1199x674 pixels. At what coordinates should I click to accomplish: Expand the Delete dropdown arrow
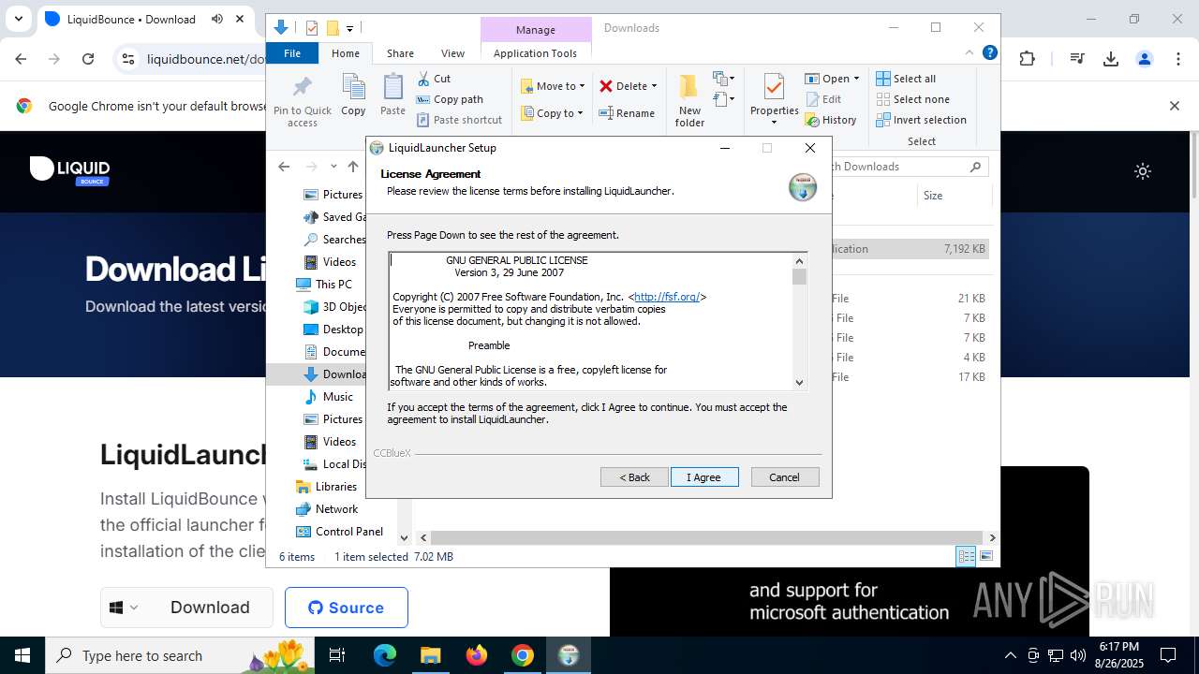pyautogui.click(x=654, y=86)
